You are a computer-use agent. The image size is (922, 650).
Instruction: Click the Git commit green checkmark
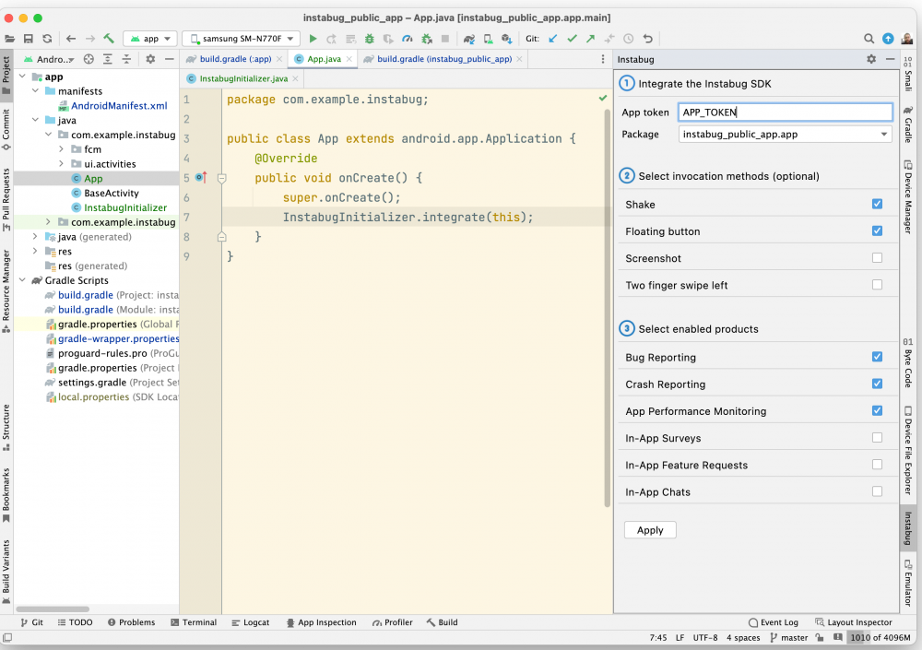(x=572, y=39)
